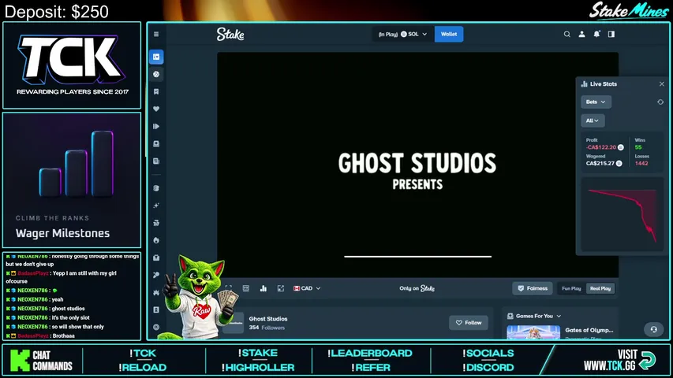Open the CAD currency dropdown
Viewport: 673px width, 378px height.
point(307,288)
